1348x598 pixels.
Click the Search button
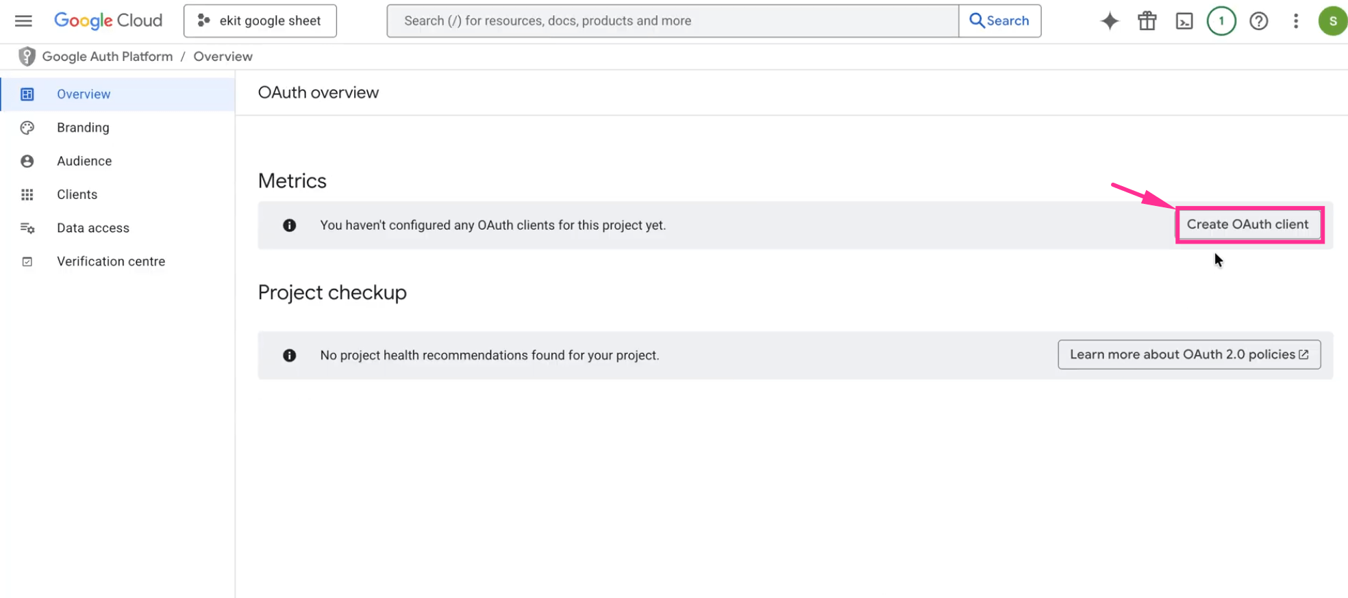pyautogui.click(x=1000, y=21)
